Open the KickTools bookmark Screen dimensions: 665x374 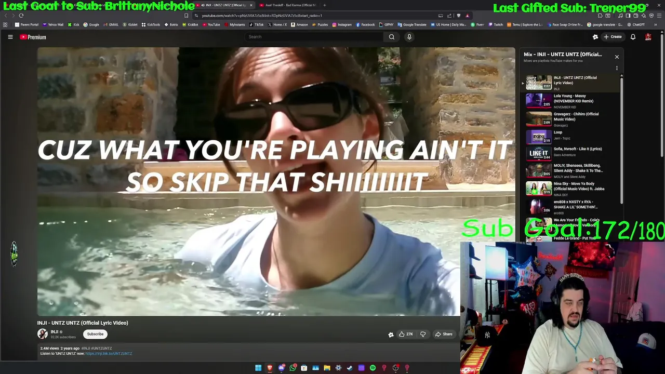(x=151, y=24)
